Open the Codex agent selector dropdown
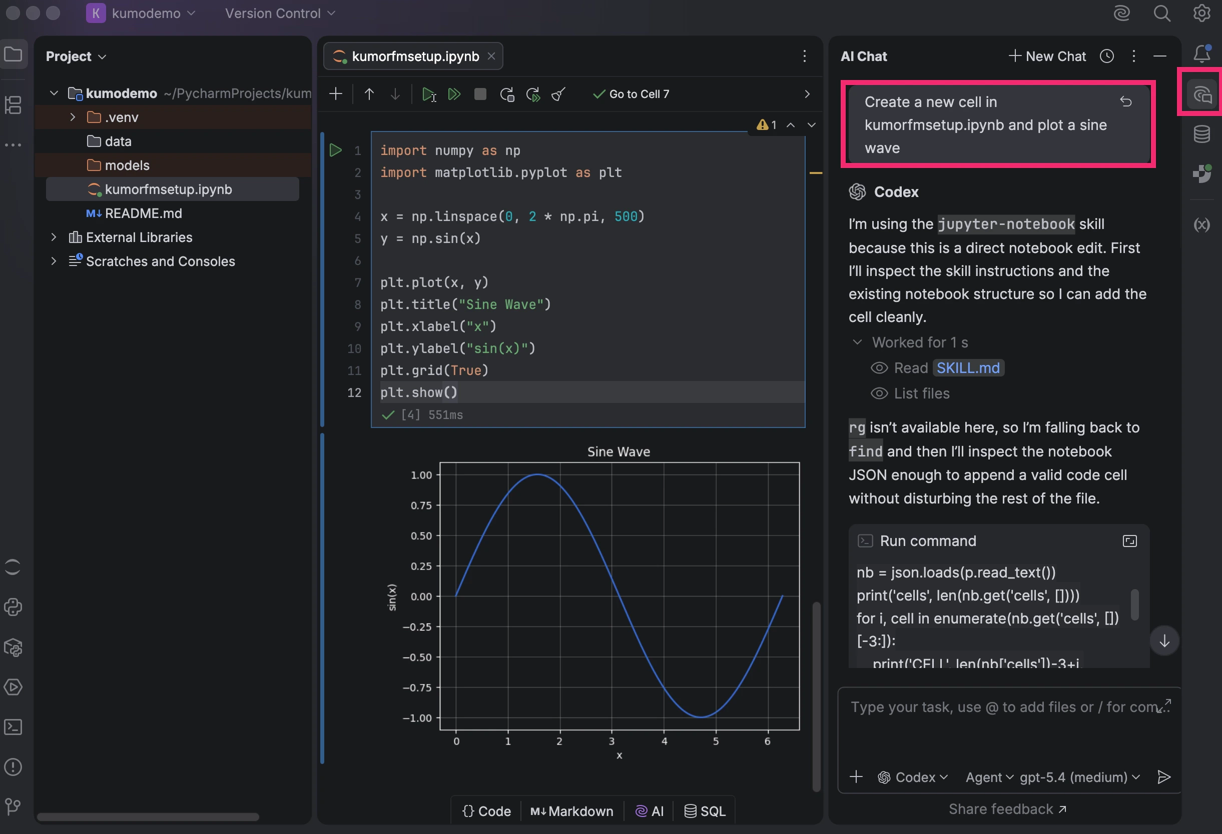 913,776
